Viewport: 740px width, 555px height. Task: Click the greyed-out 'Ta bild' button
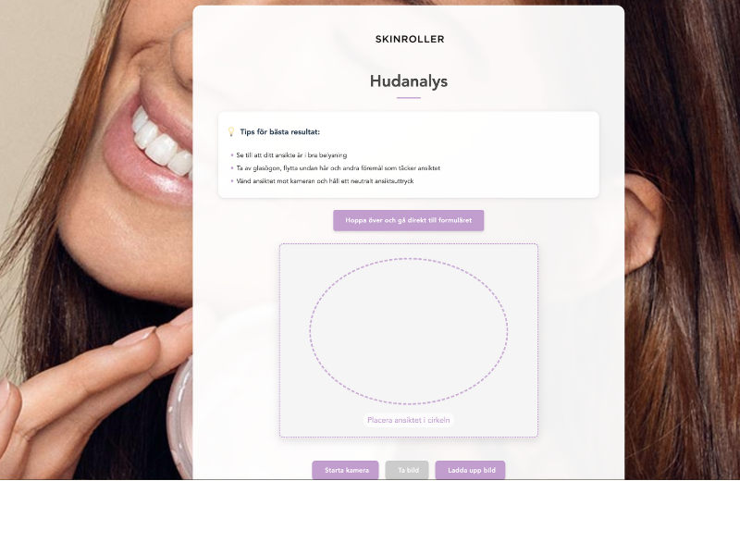pyautogui.click(x=407, y=470)
